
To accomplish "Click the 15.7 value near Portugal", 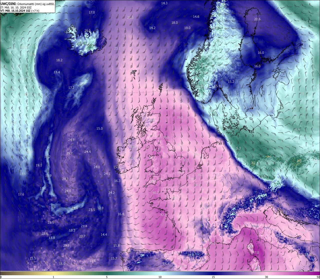I will coord(114,258).
